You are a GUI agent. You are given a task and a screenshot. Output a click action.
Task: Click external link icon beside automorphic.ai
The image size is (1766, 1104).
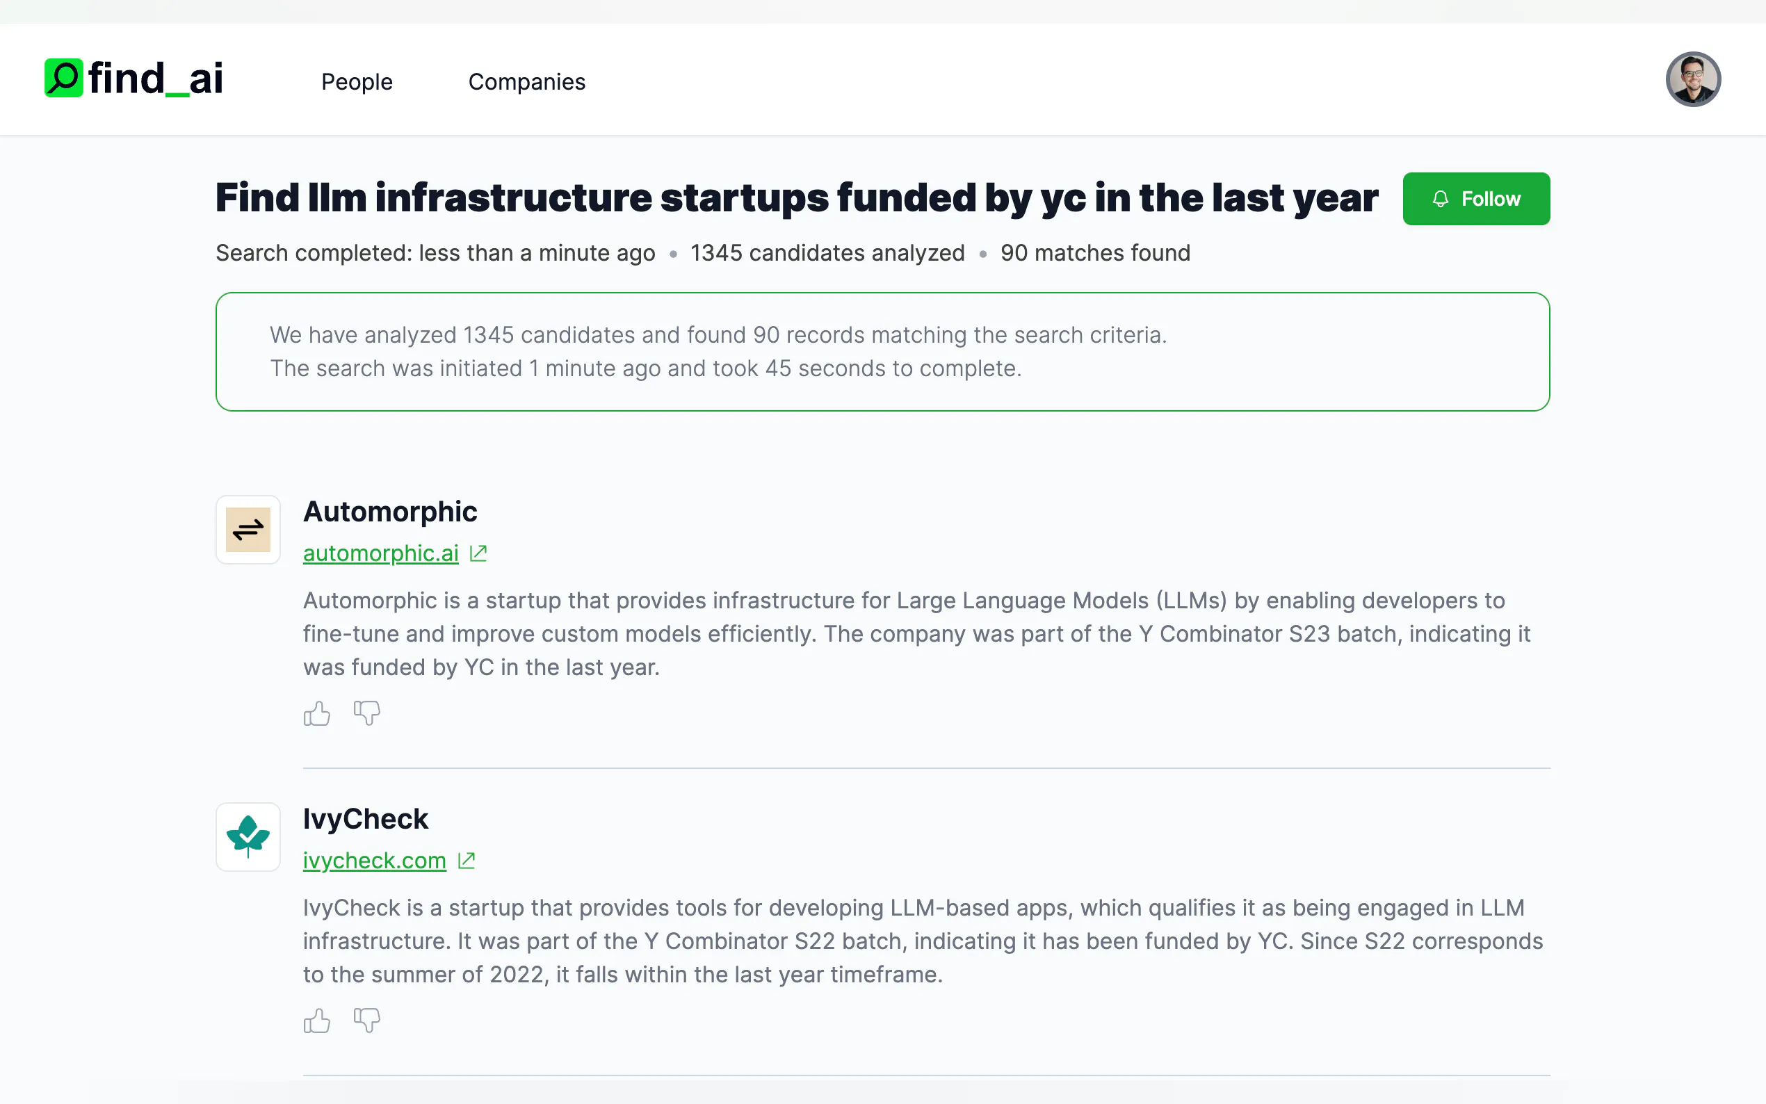coord(478,553)
